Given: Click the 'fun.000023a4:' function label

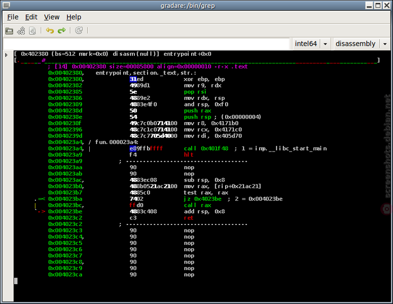Looking at the screenshot, I should (x=117, y=142).
